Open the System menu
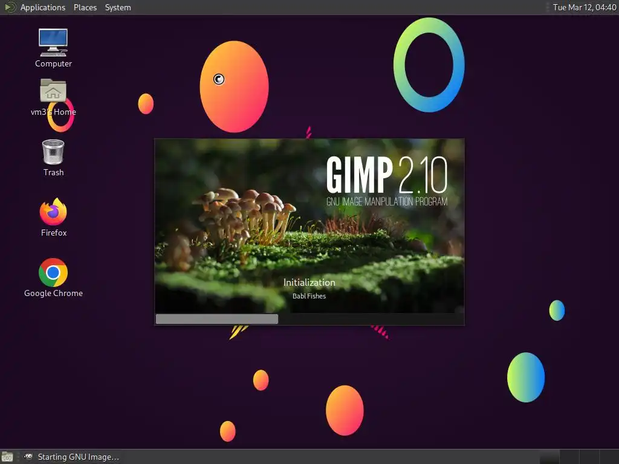Screen dimensions: 619x464 pyautogui.click(x=118, y=7)
